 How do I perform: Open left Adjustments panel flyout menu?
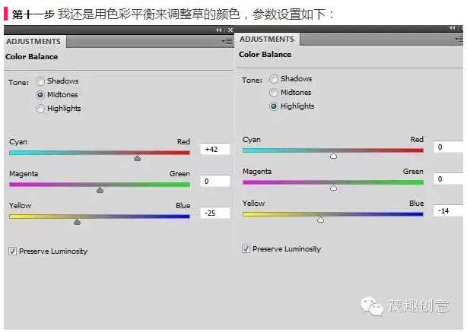(227, 41)
